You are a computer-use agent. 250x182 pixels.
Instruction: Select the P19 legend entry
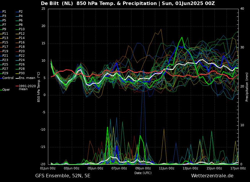pos(4,51)
